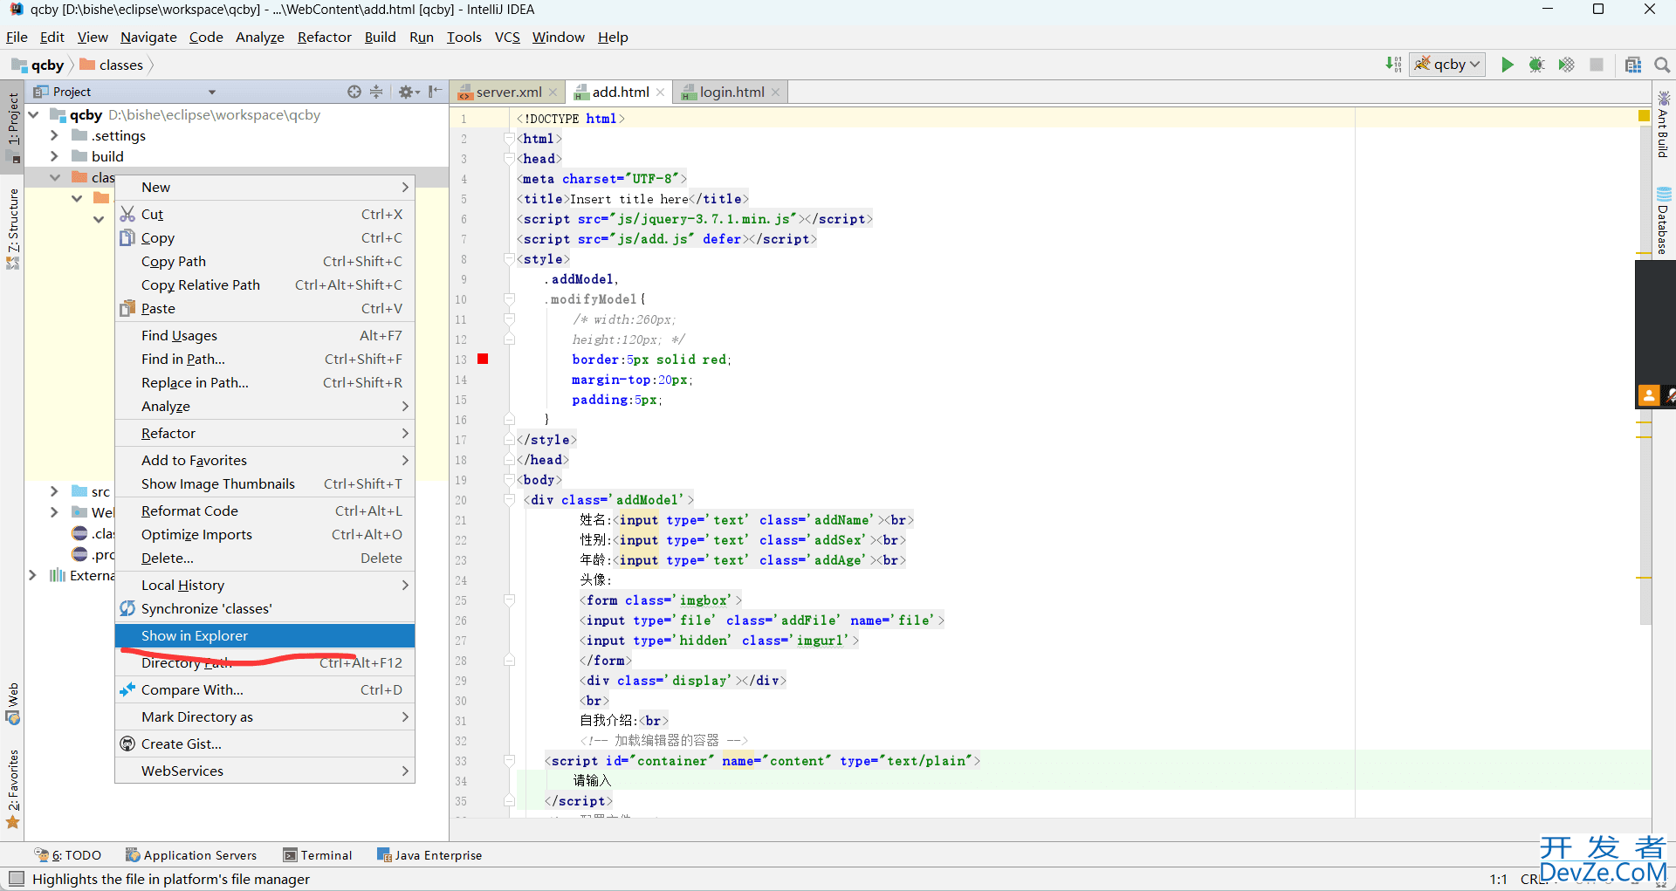The image size is (1676, 891).
Task: Open the Database side tool window
Action: 1664,220
